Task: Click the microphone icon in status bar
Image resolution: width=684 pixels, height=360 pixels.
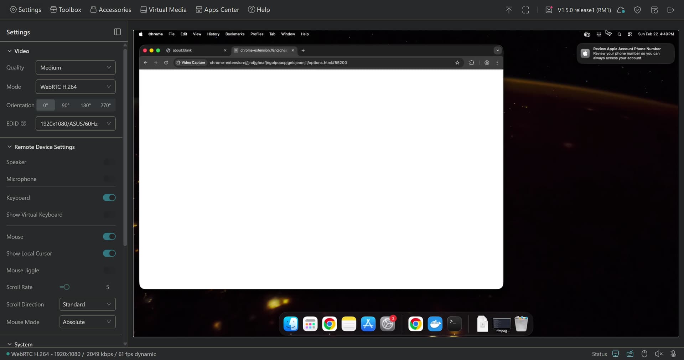Action: 673,354
